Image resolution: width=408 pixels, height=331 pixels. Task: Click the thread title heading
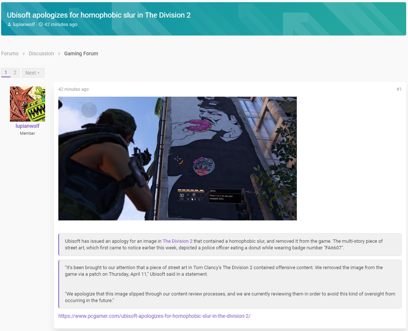tap(99, 15)
